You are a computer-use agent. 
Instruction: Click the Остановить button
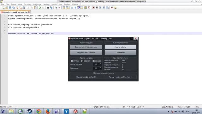tap(120, 53)
